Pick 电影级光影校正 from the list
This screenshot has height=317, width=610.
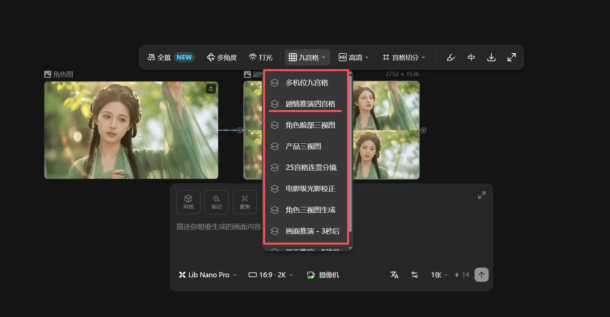[306, 189]
